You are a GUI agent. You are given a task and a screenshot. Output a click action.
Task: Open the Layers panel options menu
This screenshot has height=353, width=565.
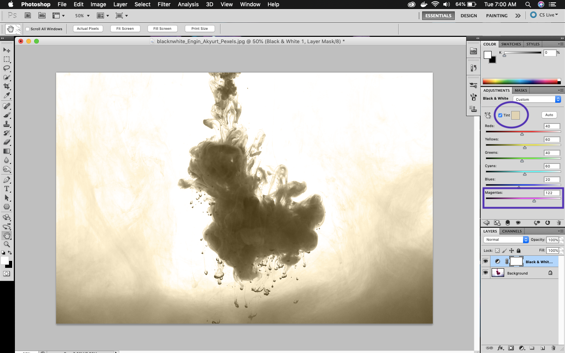click(x=561, y=231)
